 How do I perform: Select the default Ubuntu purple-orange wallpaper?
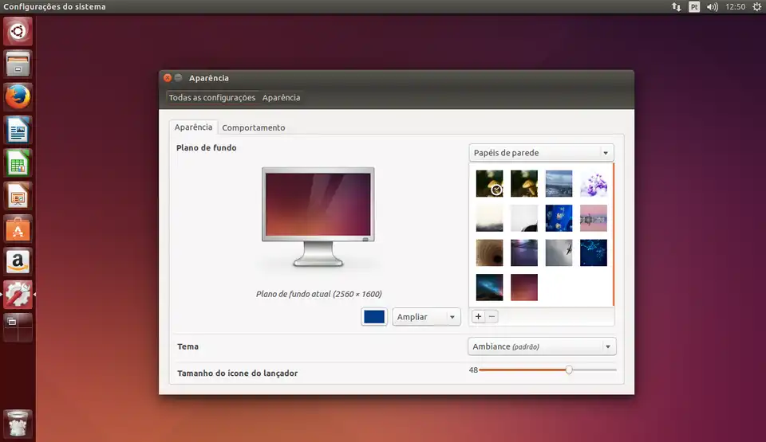coord(524,287)
